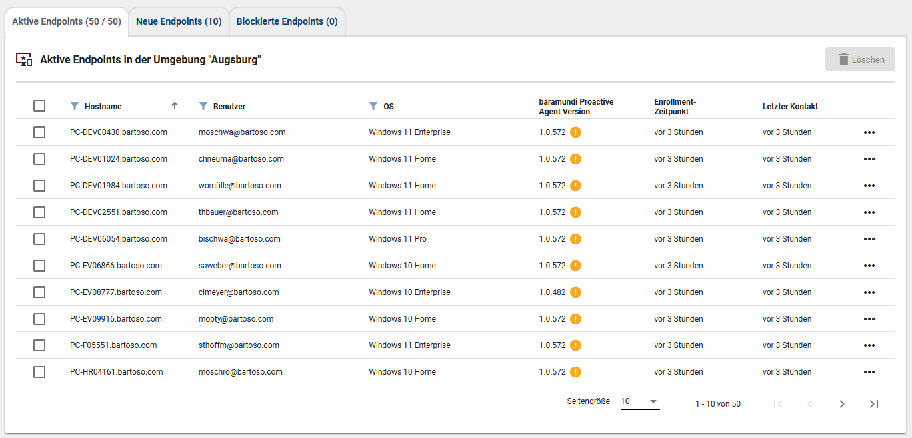Open more options for PC-HR04161 row
912x438 pixels.
click(869, 372)
